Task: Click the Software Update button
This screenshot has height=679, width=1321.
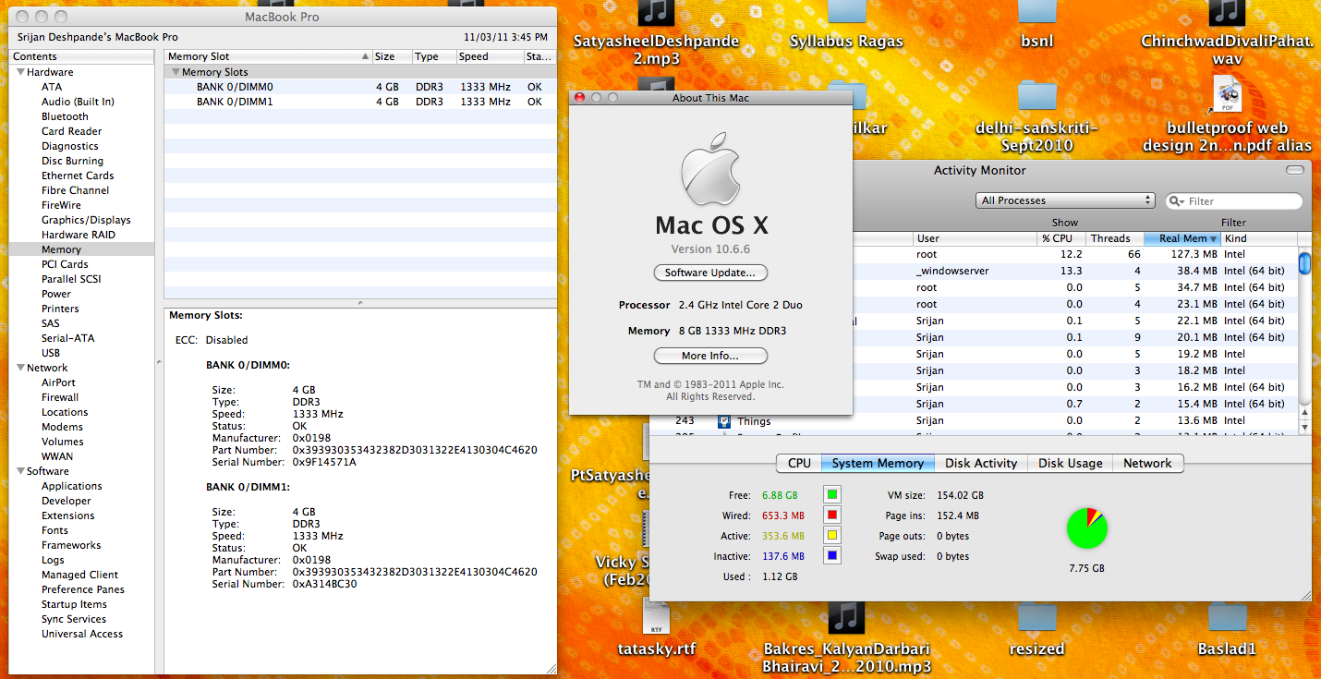Action: [x=710, y=273]
